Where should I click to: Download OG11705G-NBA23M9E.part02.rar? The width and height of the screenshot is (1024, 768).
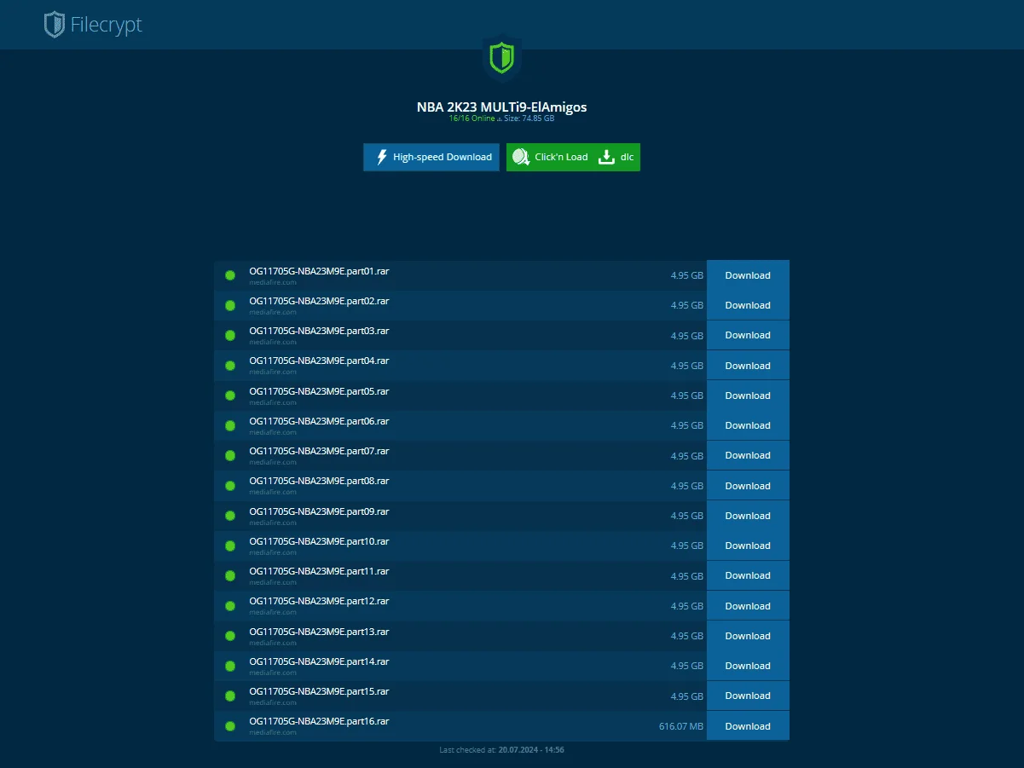[748, 305]
